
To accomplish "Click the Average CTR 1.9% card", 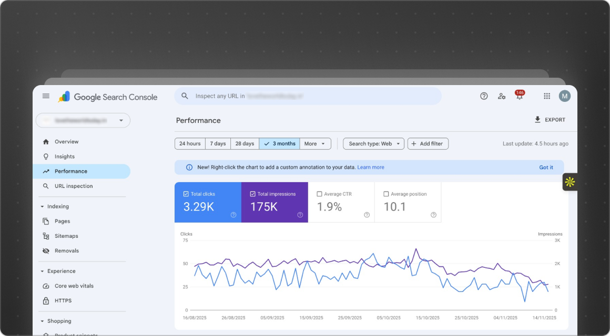I will click(341, 202).
